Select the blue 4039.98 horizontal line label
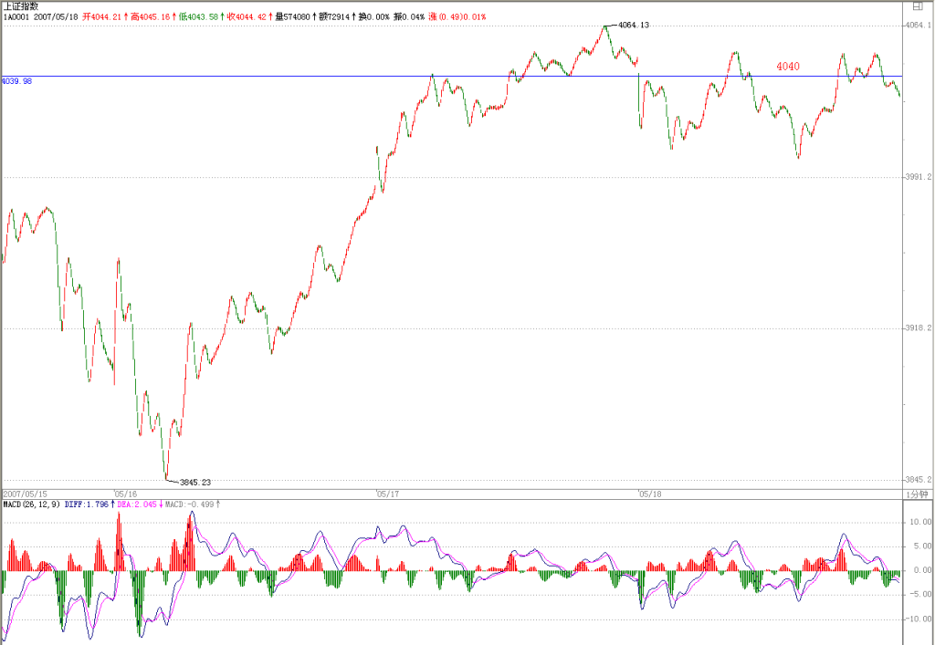Viewport: 935px width, 645px height. click(x=16, y=81)
